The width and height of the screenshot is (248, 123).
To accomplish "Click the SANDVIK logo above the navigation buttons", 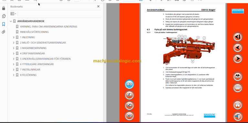I will click(x=238, y=11).
